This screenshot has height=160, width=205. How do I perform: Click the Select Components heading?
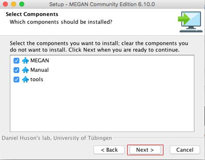click(x=32, y=14)
